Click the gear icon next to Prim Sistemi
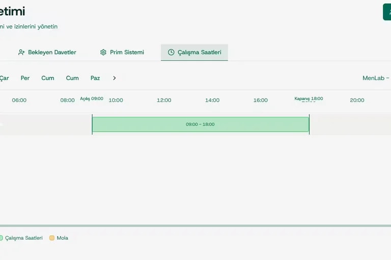The width and height of the screenshot is (391, 260). (x=103, y=52)
